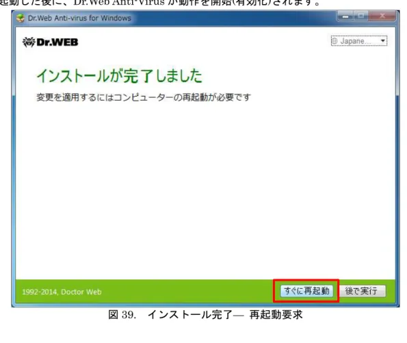Minimize the Dr.Web installer window
This screenshot has width=407, height=343.
click(345, 16)
